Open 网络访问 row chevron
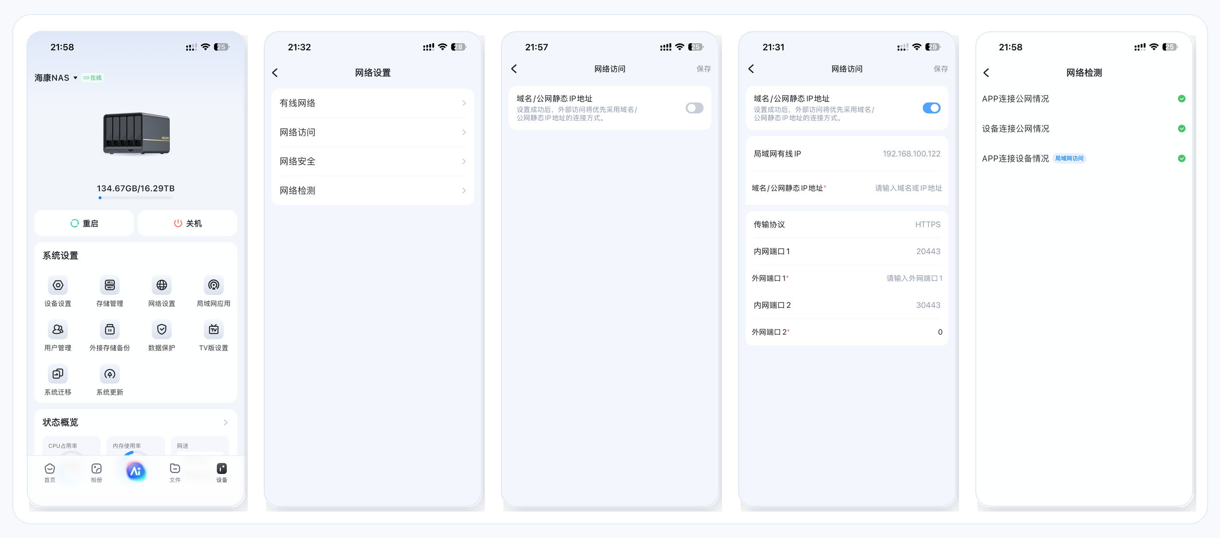This screenshot has width=1220, height=538. pyautogui.click(x=464, y=132)
